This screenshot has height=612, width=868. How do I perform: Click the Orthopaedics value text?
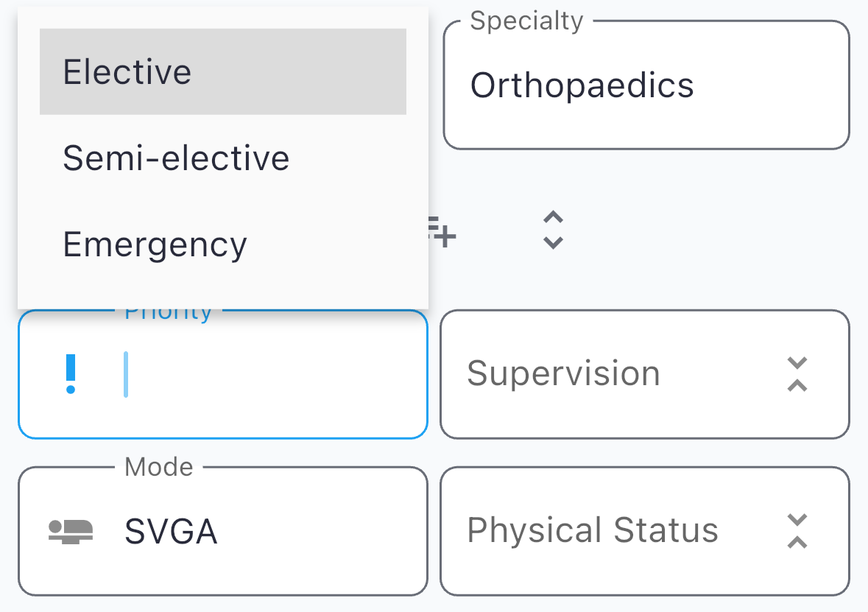click(582, 85)
